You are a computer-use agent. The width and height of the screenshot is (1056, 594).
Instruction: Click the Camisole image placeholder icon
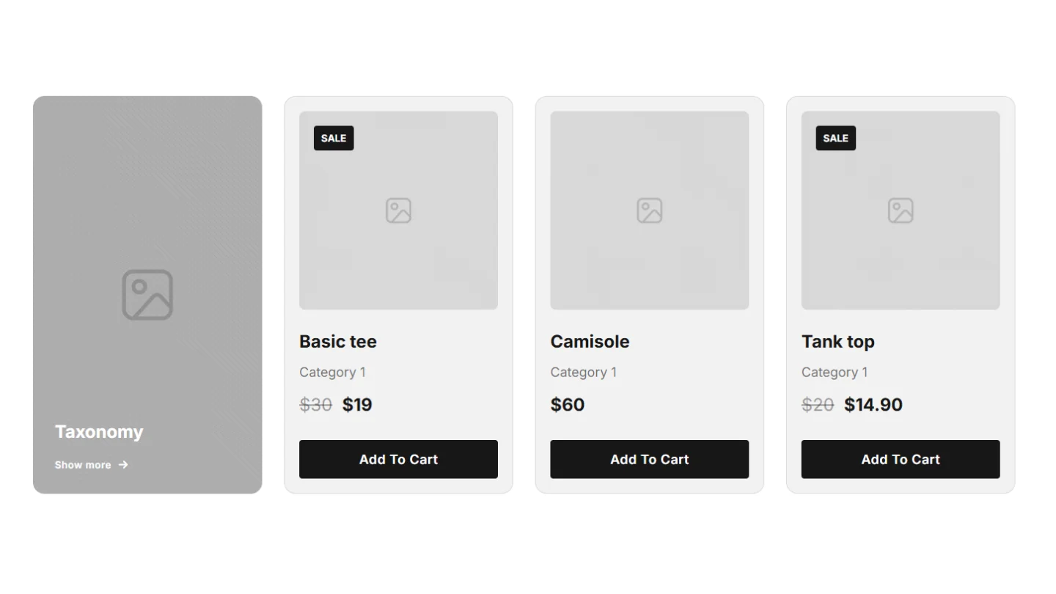(650, 210)
